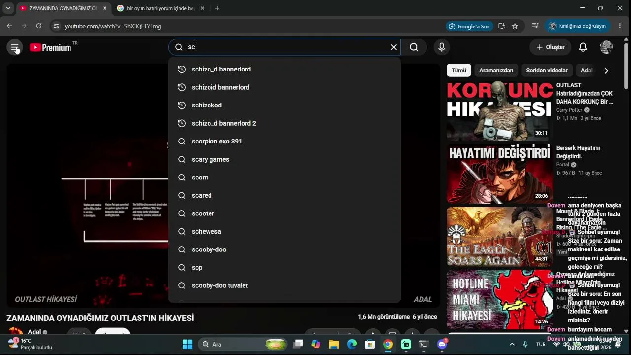Choose the 'schizokod' history suggestion

click(284, 105)
